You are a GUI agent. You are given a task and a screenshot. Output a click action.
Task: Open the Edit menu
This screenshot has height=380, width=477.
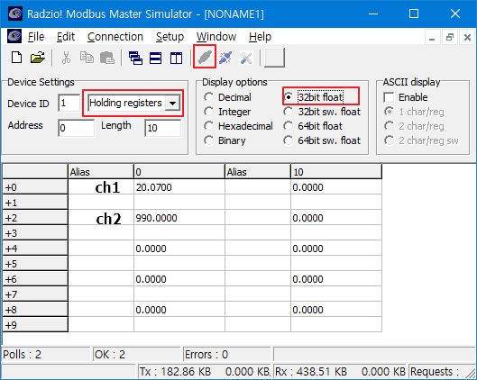point(66,37)
